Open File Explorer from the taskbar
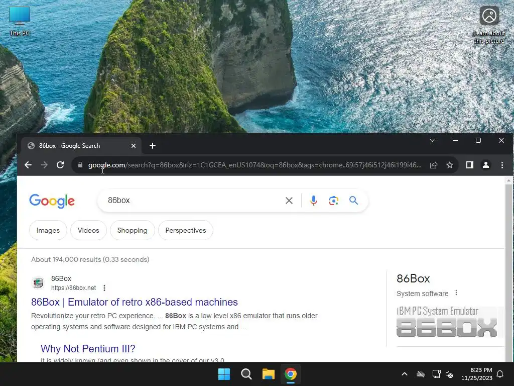The image size is (514, 386). click(268, 374)
